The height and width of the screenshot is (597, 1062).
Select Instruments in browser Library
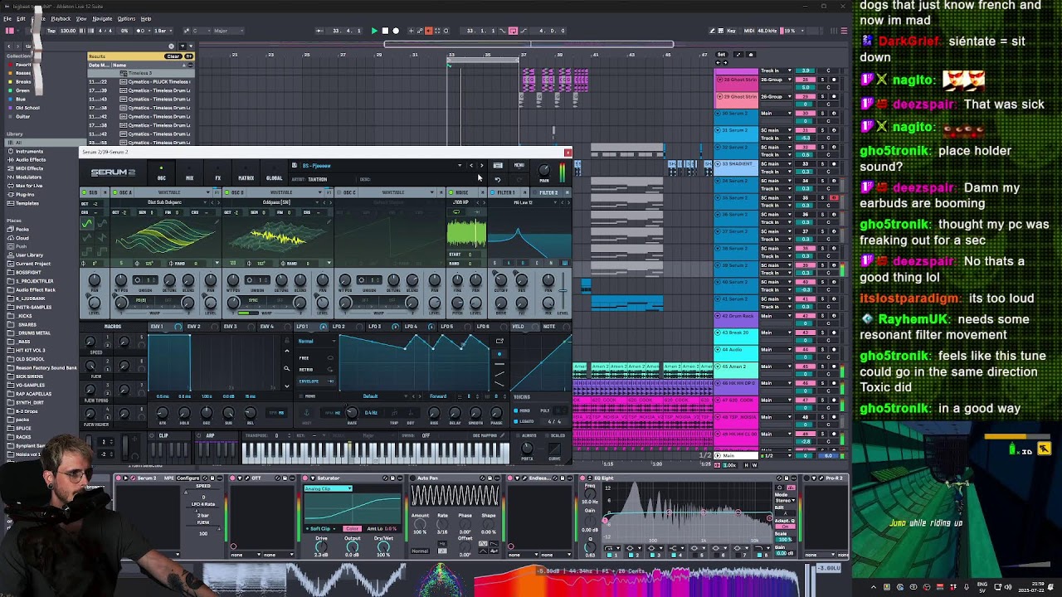[x=29, y=152]
